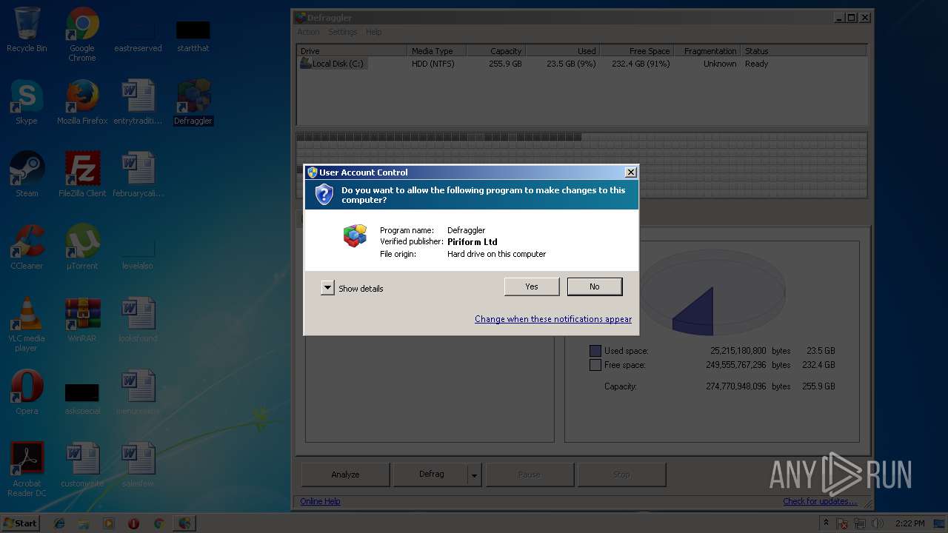Open Skype desktop shortcut

click(27, 102)
